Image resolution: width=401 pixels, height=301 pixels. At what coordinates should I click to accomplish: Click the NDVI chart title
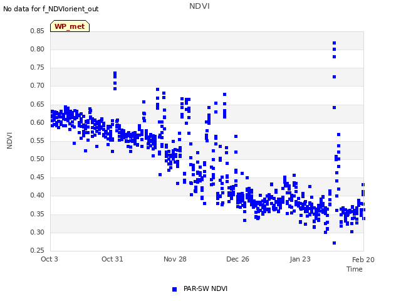[x=199, y=6]
